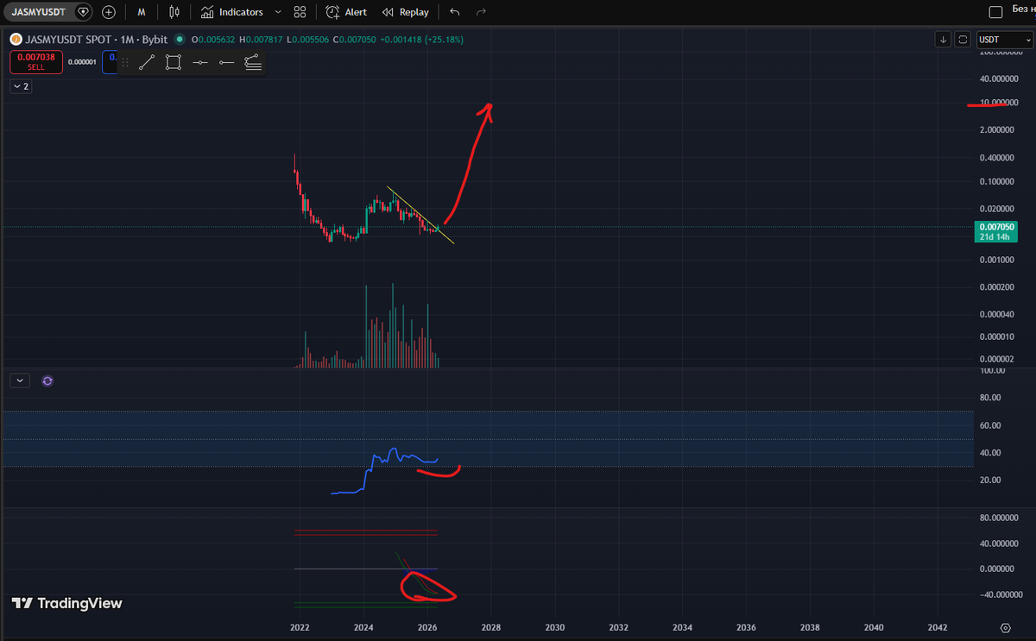Click the bracket icon left of USDT
1036x641 pixels.
pos(963,39)
